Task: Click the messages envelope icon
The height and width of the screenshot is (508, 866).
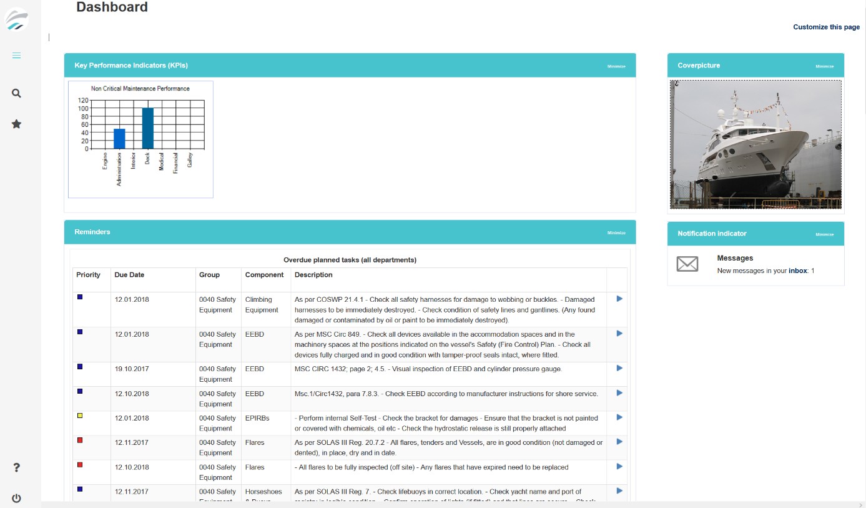Action: pyautogui.click(x=687, y=264)
